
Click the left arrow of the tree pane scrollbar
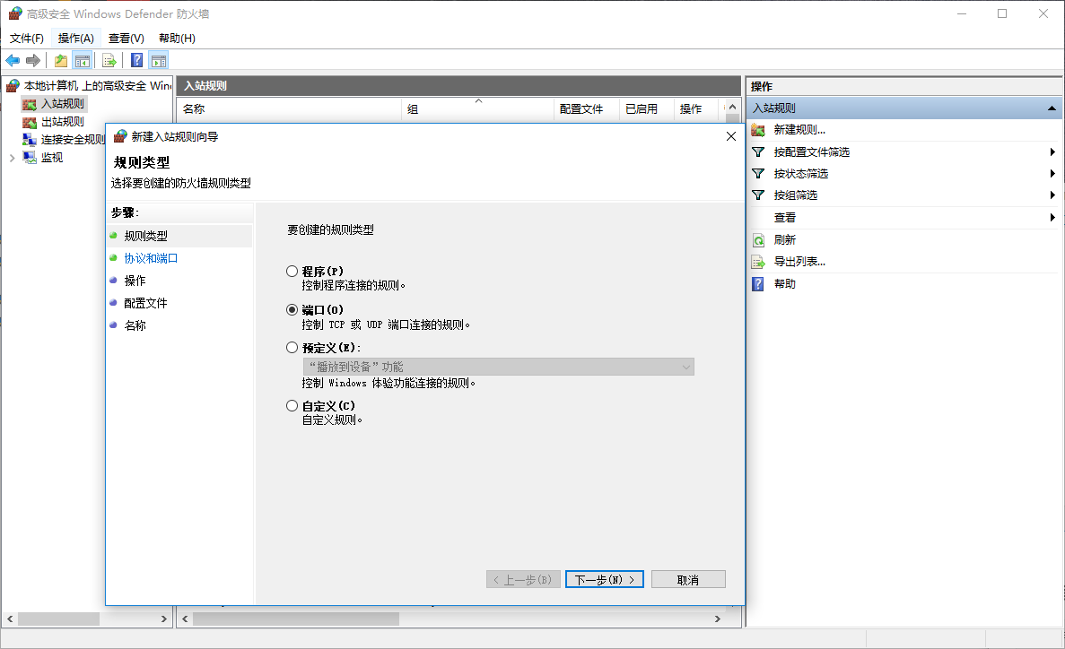coord(10,619)
